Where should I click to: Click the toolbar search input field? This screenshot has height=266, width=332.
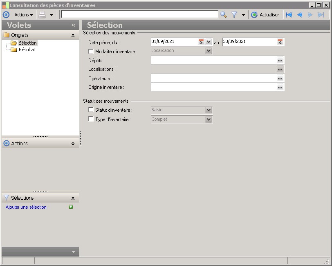(139, 15)
